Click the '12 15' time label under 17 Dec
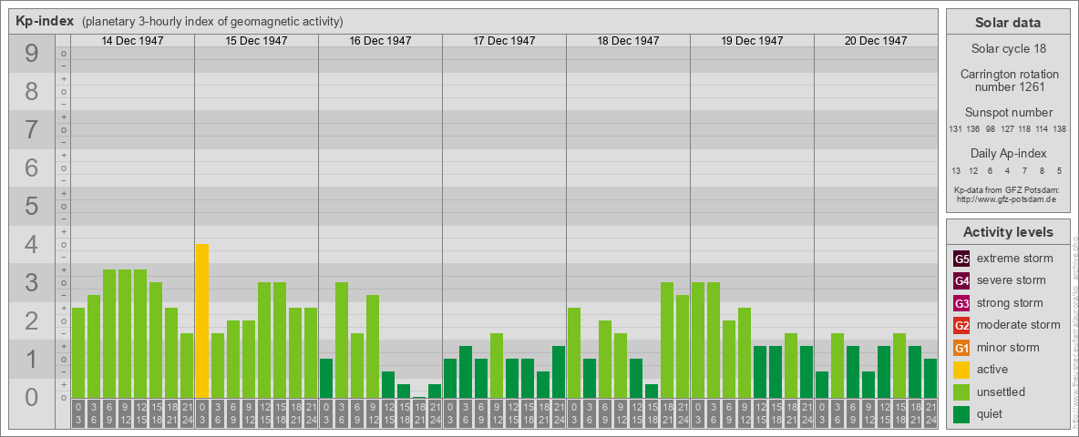This screenshot has height=437, width=1079. click(x=512, y=415)
